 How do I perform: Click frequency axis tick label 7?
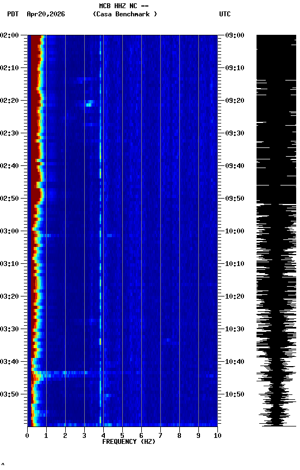click(160, 436)
